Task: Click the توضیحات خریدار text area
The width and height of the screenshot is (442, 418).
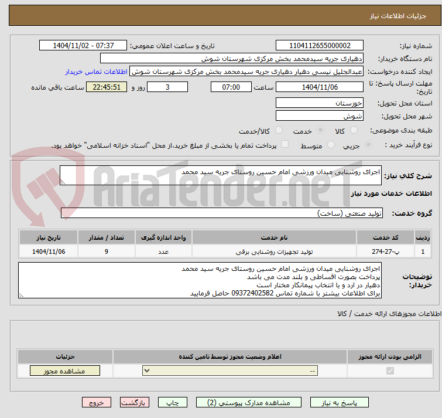Action: click(200, 280)
